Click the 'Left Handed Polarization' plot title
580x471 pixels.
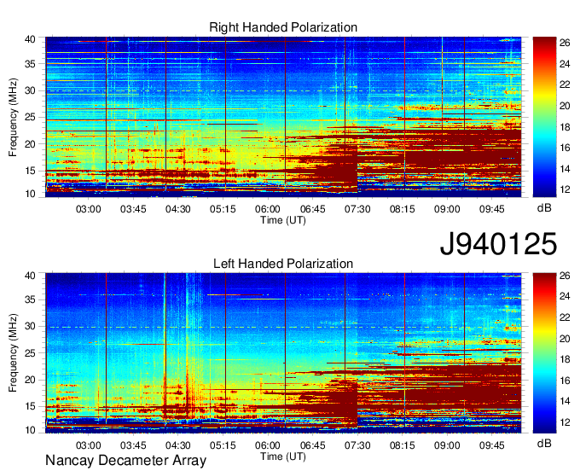tap(283, 264)
